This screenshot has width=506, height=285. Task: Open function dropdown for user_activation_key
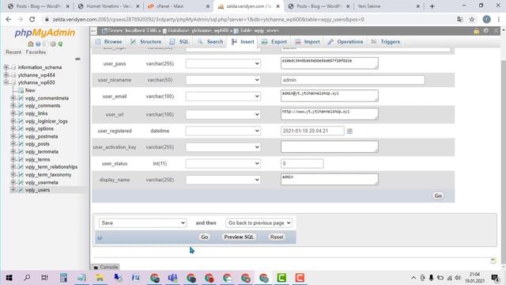(x=223, y=147)
